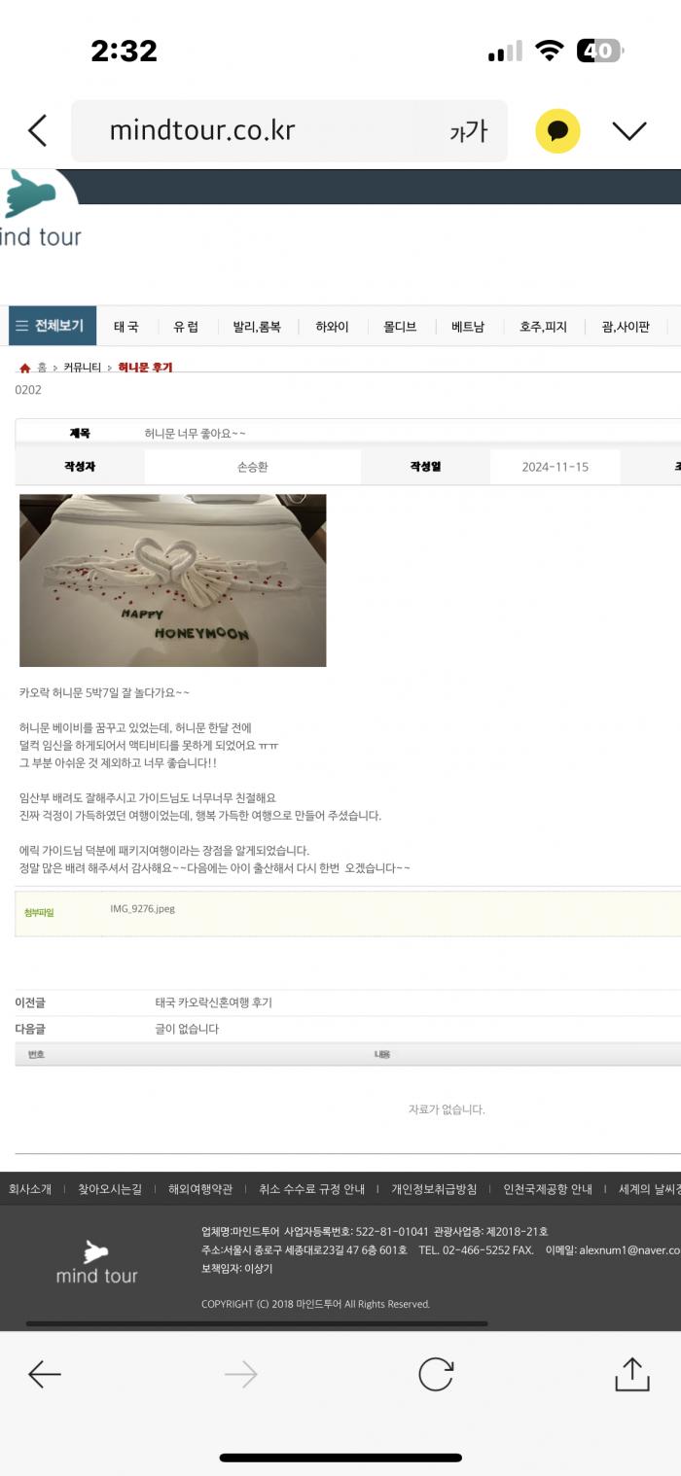Tap the share icon in bottom toolbar
The width and height of the screenshot is (681, 1476).
(632, 1373)
